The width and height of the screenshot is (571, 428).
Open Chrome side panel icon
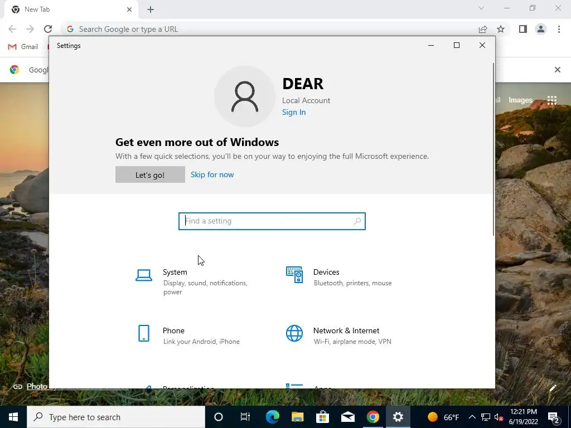[x=523, y=29]
